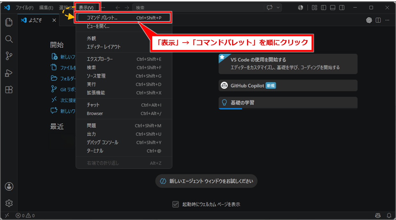This screenshot has height=220, width=396.
Task: Expand the hidden menus ellipsis in the menu bar
Action: [x=103, y=7]
